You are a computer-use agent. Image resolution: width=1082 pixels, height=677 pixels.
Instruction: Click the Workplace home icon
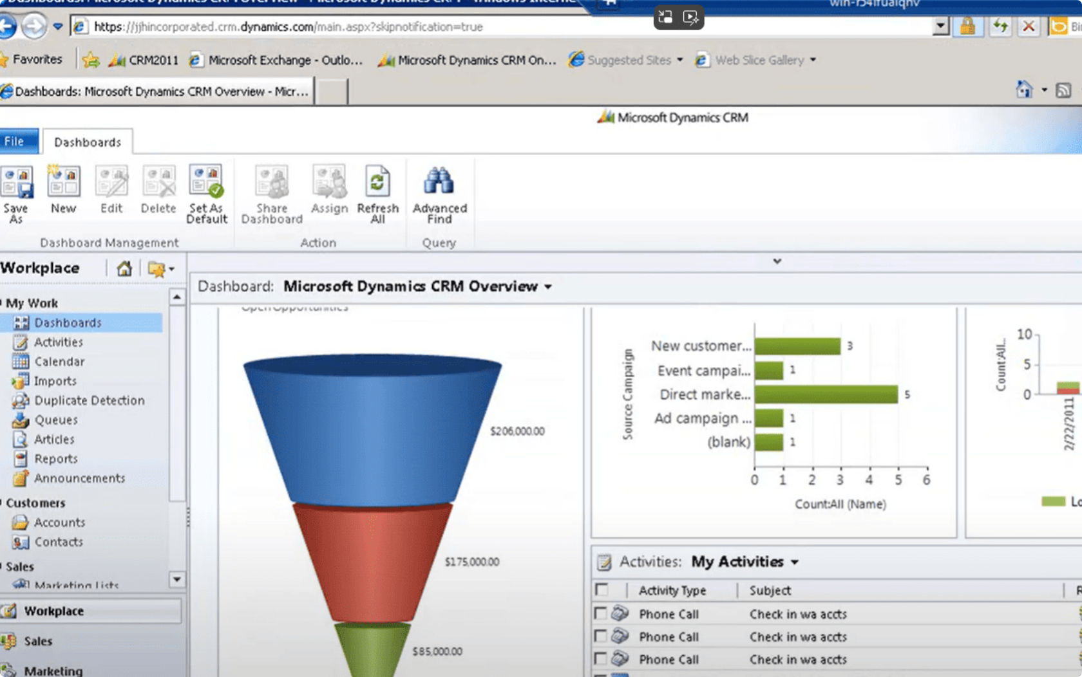click(x=124, y=268)
